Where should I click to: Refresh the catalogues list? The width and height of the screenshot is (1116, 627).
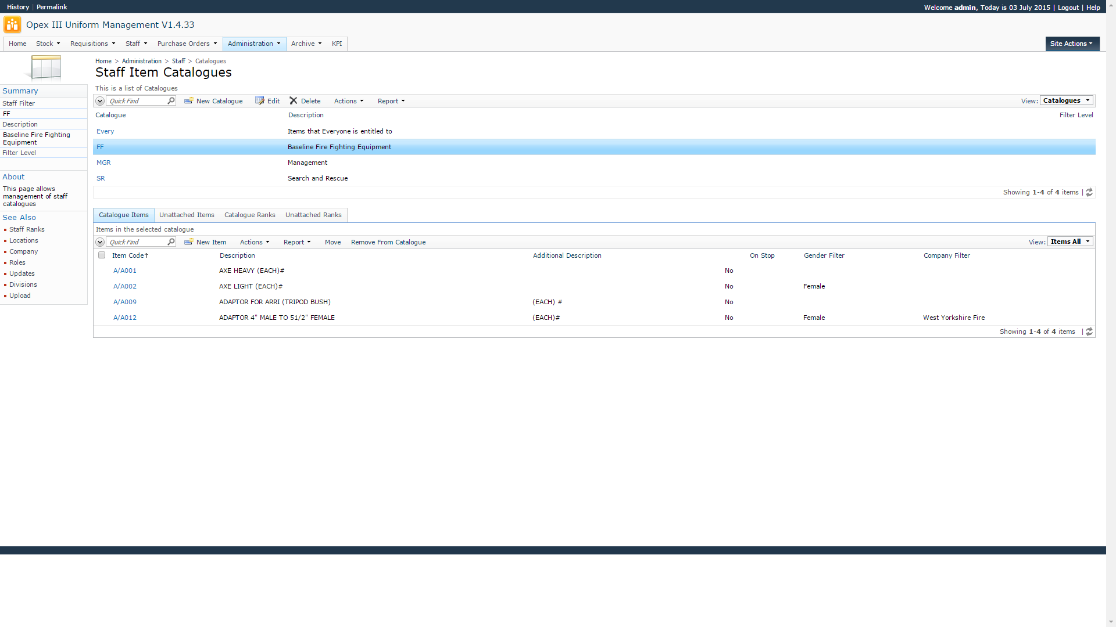(1089, 192)
